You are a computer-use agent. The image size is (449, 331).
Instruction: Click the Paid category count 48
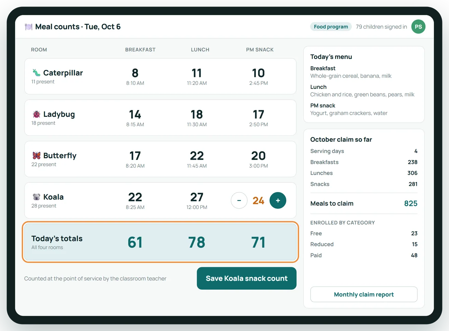(414, 255)
